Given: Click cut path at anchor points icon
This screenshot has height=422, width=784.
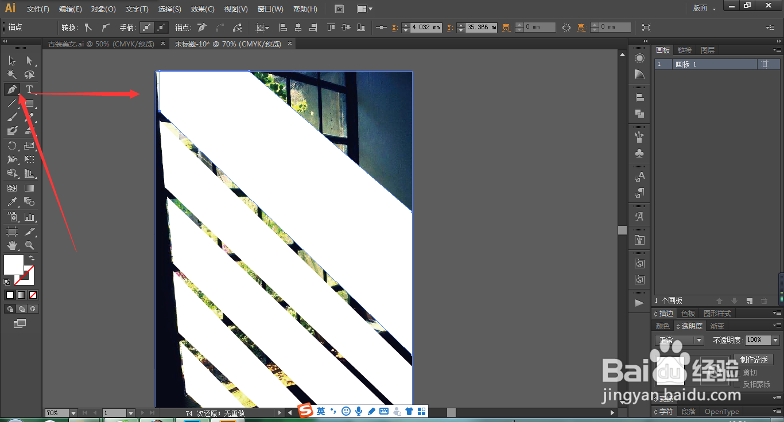Looking at the screenshot, I should (x=238, y=27).
